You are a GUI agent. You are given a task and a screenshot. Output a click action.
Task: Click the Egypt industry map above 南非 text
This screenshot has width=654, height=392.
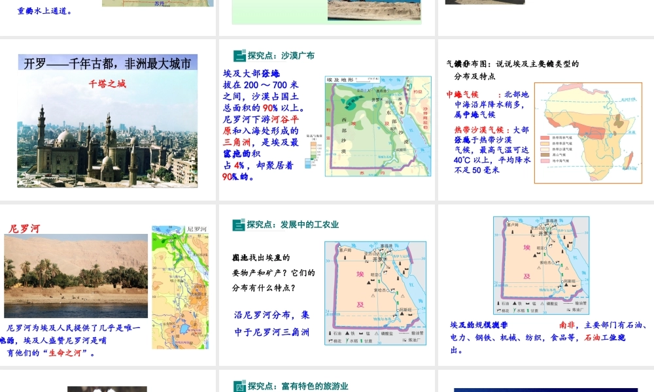(x=541, y=265)
